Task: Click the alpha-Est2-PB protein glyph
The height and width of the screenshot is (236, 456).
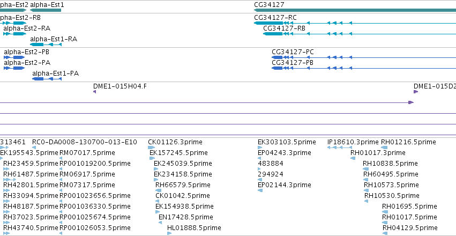Action: pos(14,57)
